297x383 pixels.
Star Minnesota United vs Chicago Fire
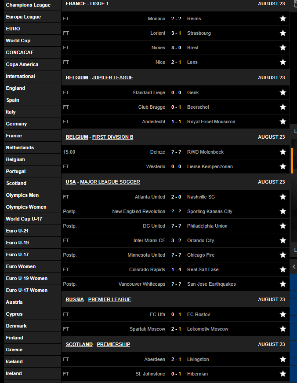tap(283, 255)
